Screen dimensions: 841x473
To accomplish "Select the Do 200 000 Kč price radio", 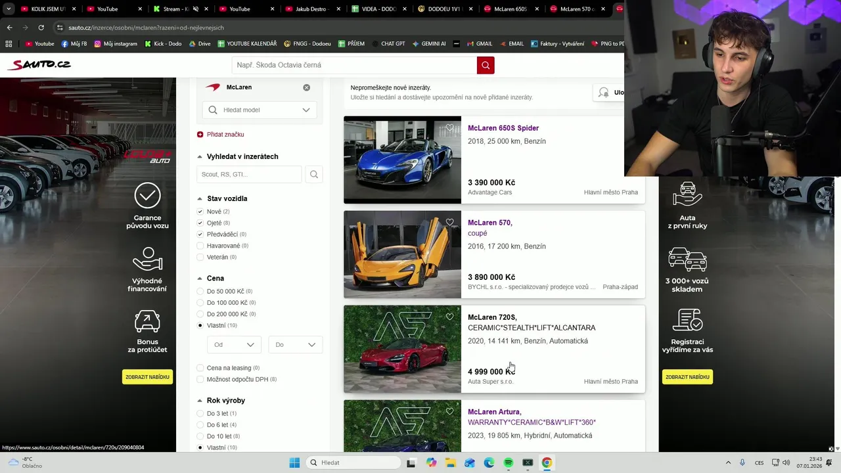I will point(200,314).
